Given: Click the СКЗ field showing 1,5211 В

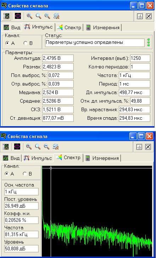Looking at the screenshot, I should point(58,110).
